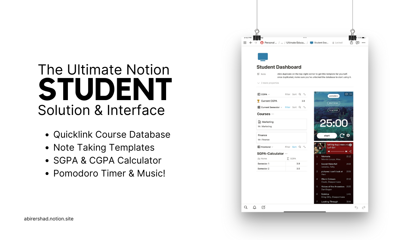The height and width of the screenshot is (240, 401).
Task: Go forward with the right arrow
Action: [256, 43]
